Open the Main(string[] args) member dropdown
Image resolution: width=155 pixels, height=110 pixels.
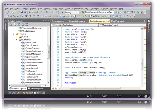tap(122, 25)
